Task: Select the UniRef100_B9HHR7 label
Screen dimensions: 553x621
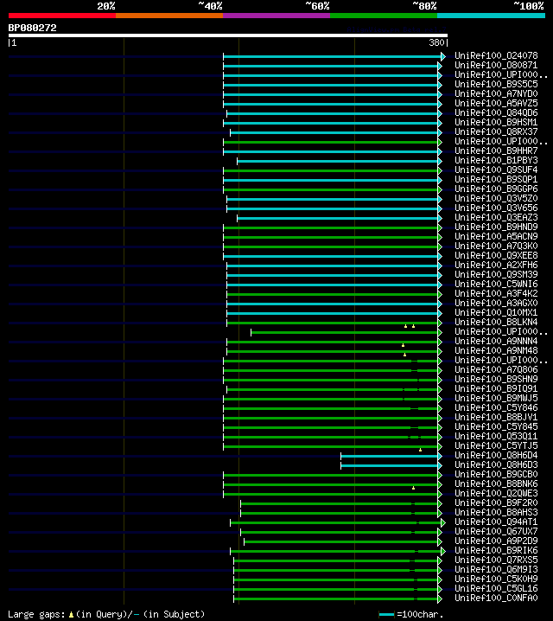Action: pos(496,150)
